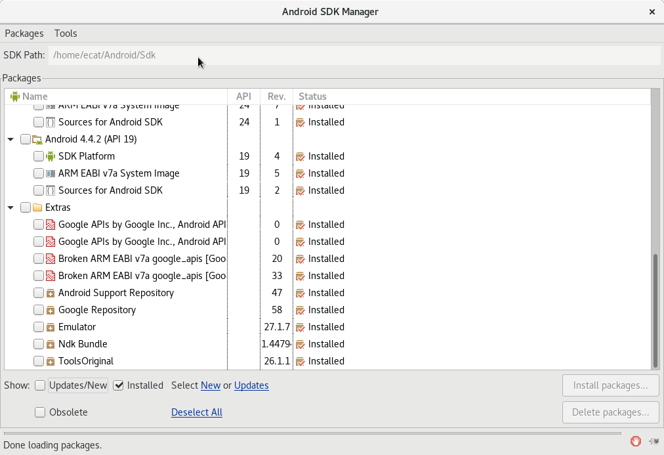
Task: Click the installed status icon for SDK Platform
Action: click(x=301, y=157)
